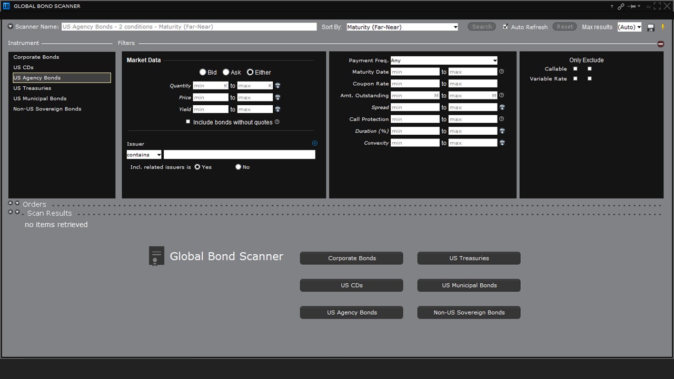Image resolution: width=674 pixels, height=379 pixels.
Task: Click the icon beside the Yield range
Action: tap(277, 109)
